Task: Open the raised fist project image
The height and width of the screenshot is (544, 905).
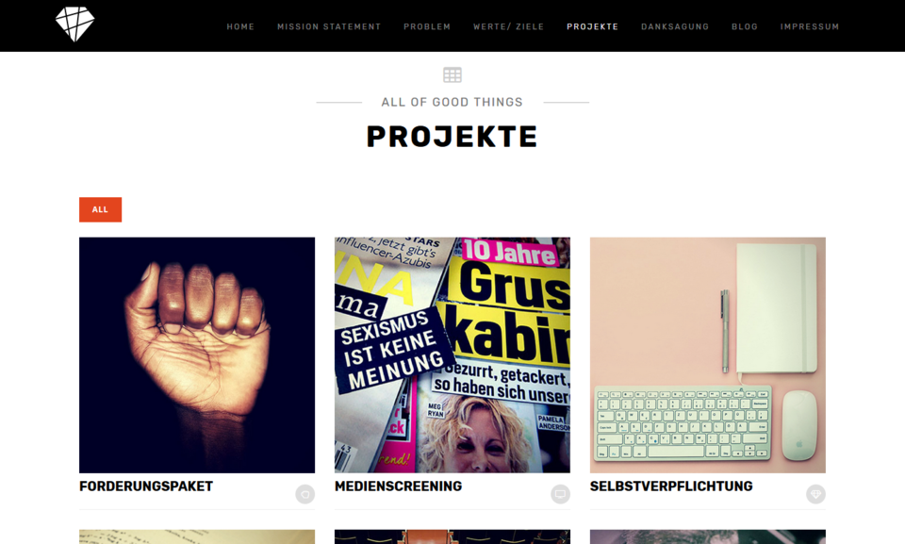Action: [197, 355]
